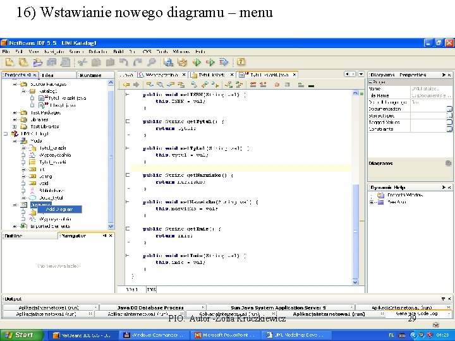Expand the Source Packages tree node
The width and height of the screenshot is (455, 341).
click(15, 83)
